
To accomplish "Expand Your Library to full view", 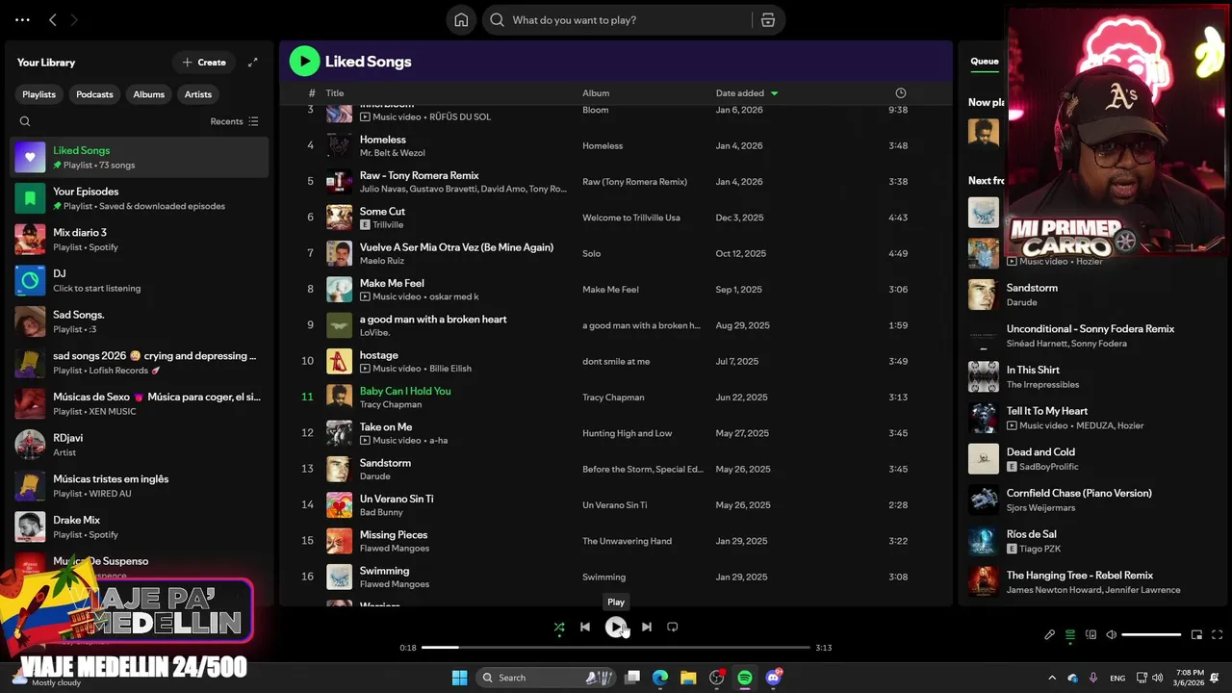I will [x=252, y=63].
